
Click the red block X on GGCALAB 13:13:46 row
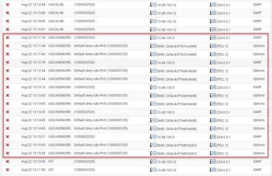click(x=7, y=13)
